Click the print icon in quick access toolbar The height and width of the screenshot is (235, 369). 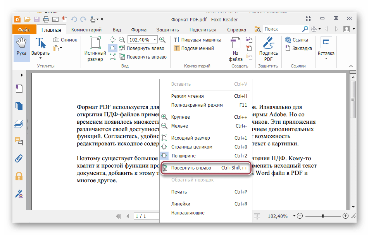(x=46, y=19)
